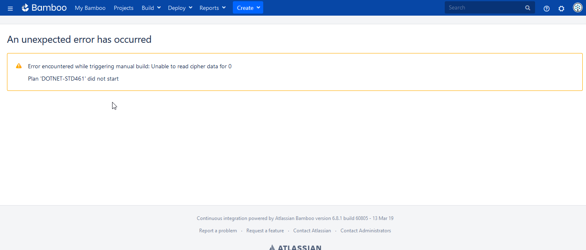Open the Projects page

[124, 8]
